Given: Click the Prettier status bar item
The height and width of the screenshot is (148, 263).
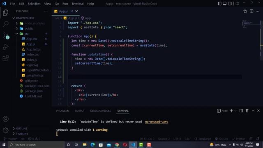Looking at the screenshot, I should point(239,139).
